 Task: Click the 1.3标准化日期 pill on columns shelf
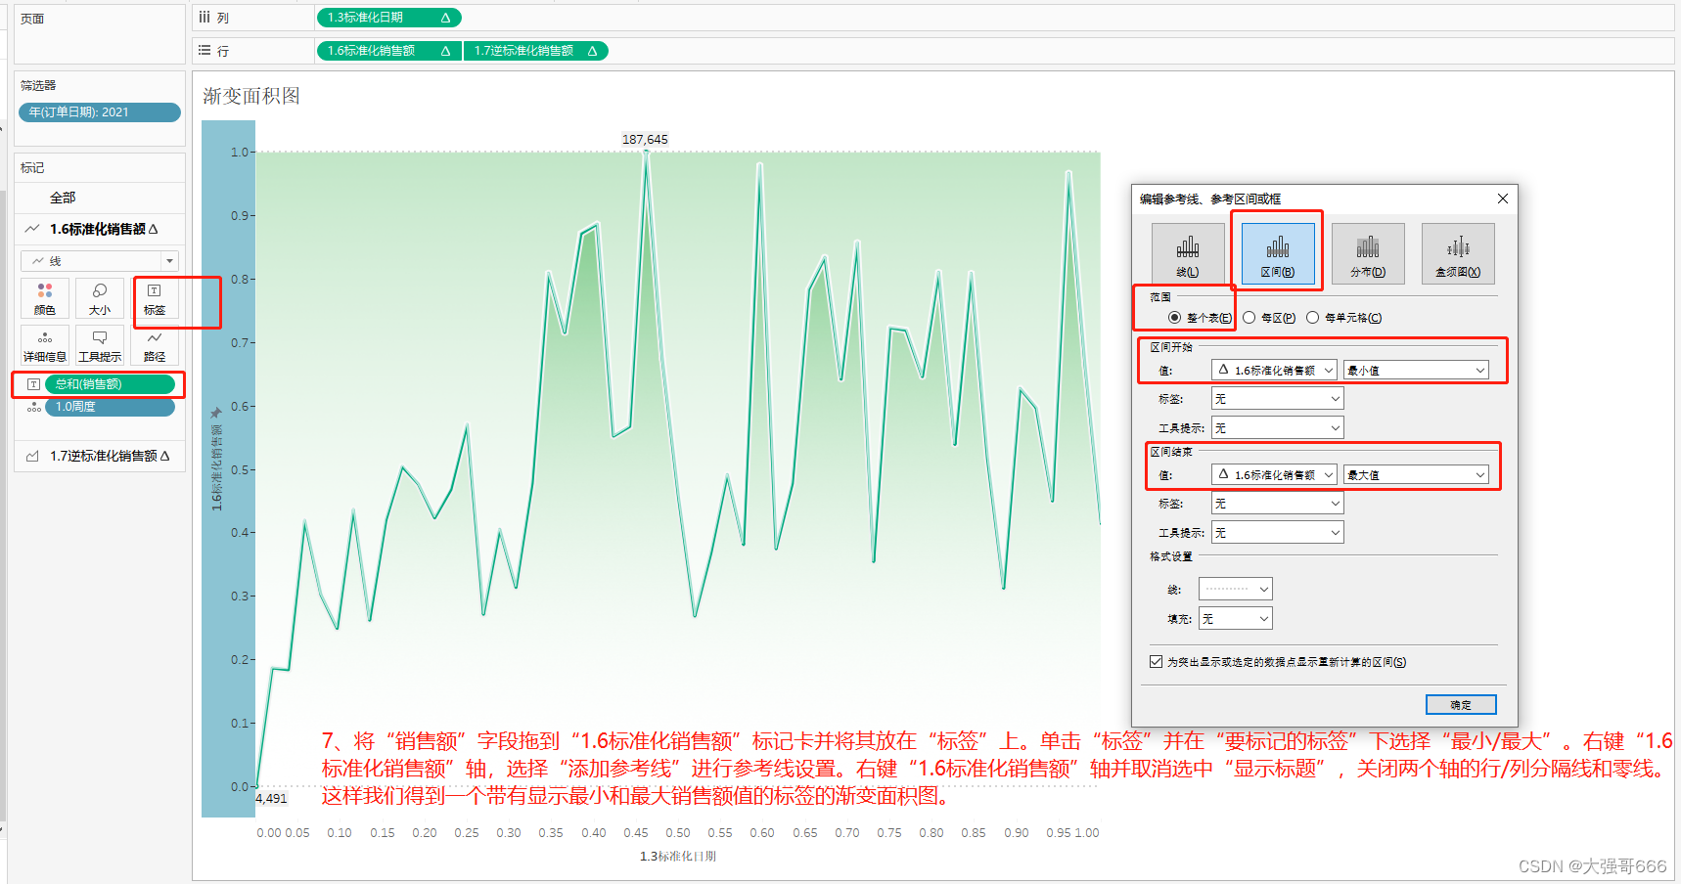tap(388, 18)
